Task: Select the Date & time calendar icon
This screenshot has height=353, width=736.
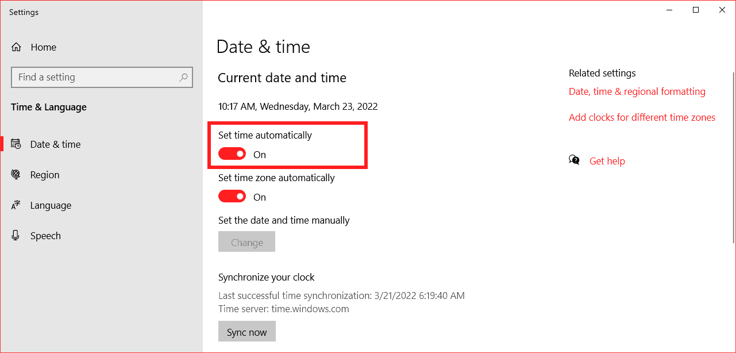Action: tap(16, 144)
